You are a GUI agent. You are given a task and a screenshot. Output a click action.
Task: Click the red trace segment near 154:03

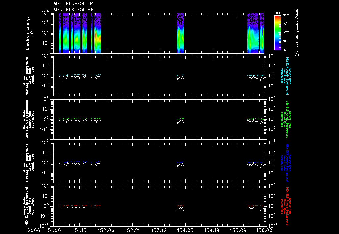(180, 206)
